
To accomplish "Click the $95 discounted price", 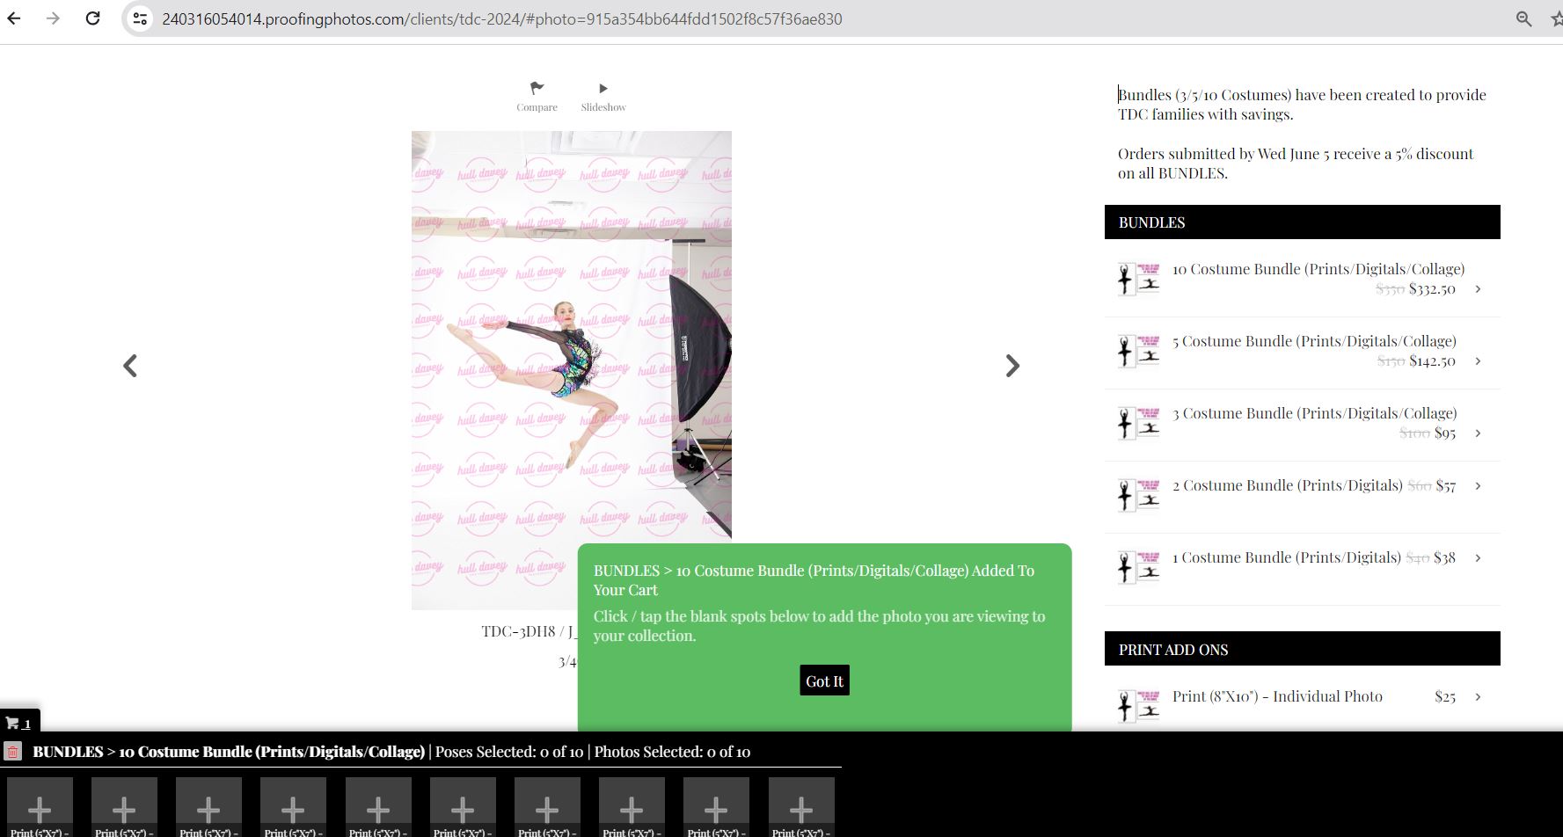I will click(1445, 433).
